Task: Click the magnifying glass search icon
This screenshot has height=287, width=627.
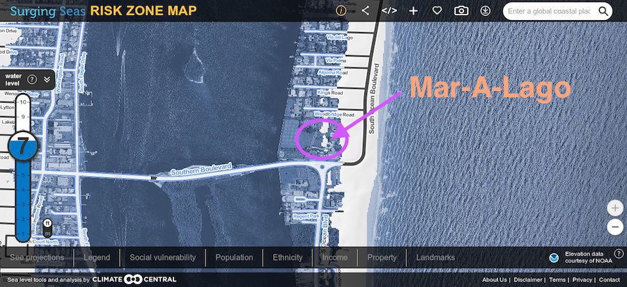Action: tap(603, 11)
